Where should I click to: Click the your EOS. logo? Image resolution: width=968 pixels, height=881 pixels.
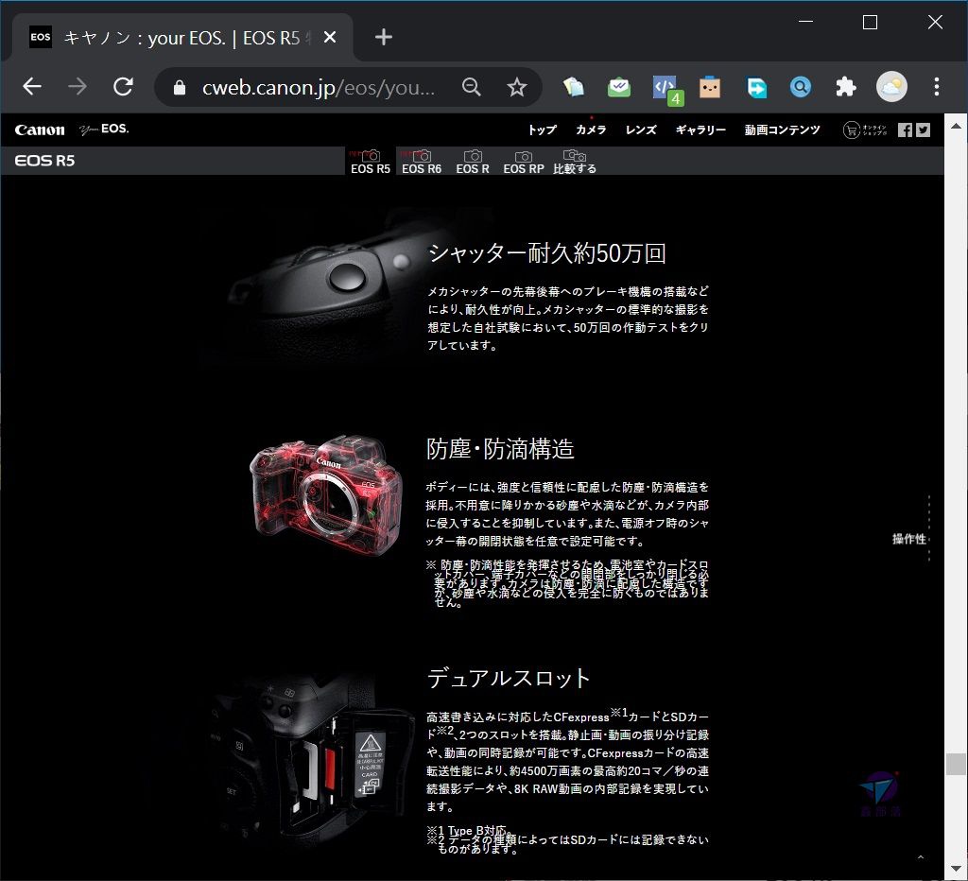pyautogui.click(x=104, y=130)
